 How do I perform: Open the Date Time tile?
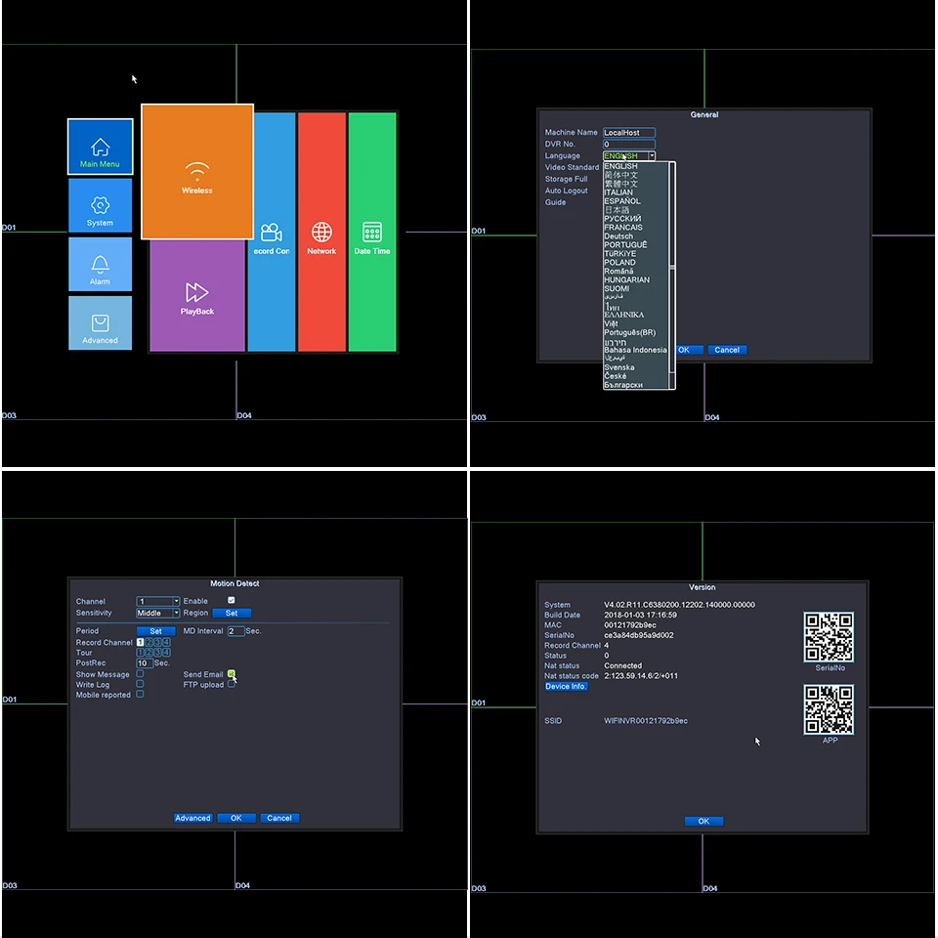pyautogui.click(x=372, y=232)
